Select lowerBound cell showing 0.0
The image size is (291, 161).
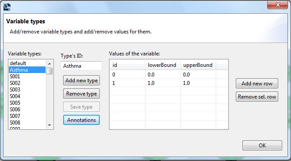[x=163, y=75]
